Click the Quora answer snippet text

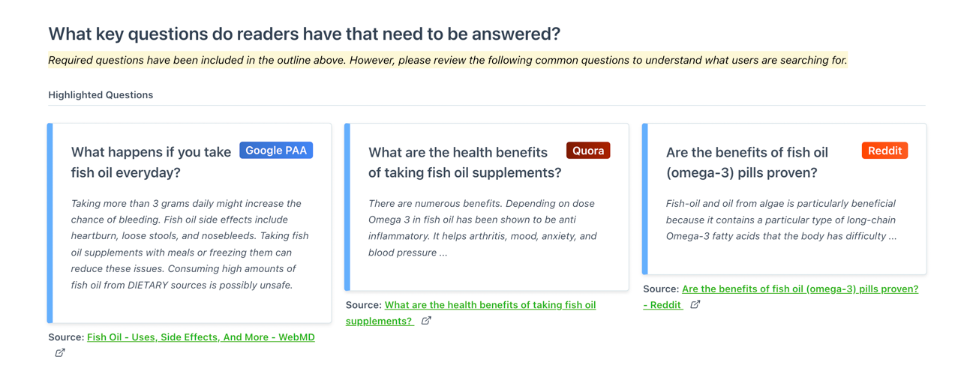click(482, 228)
